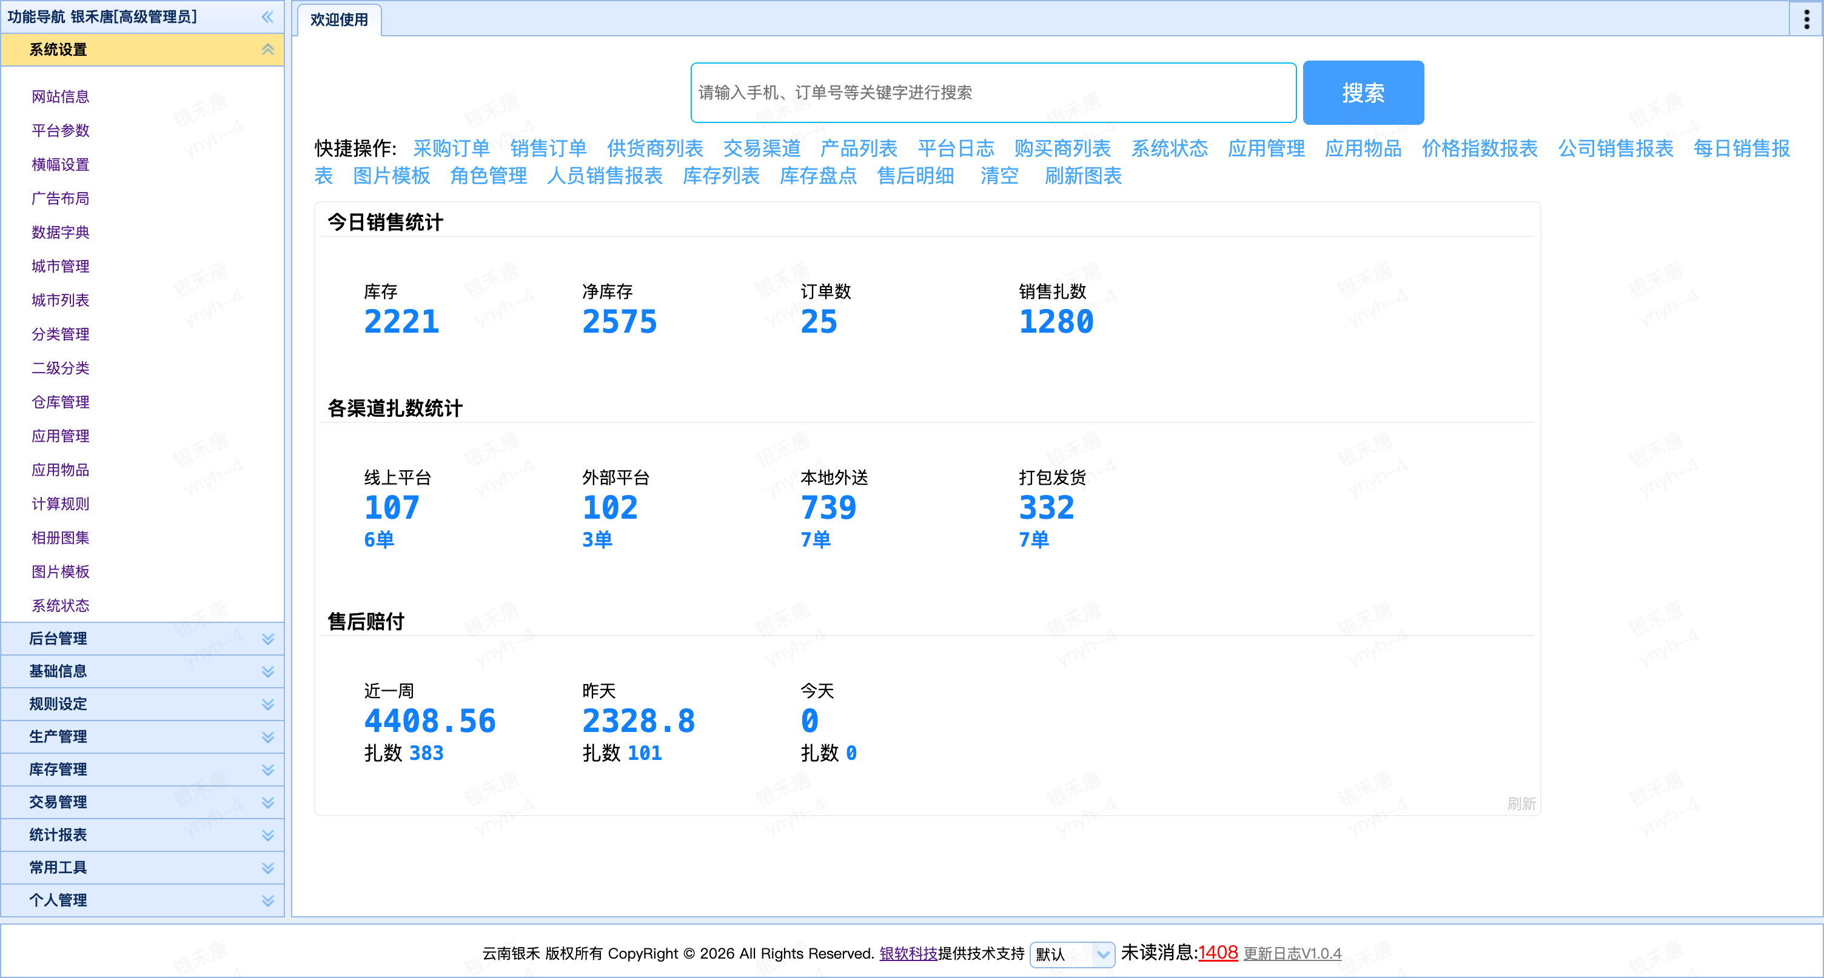This screenshot has width=1824, height=978.
Task: Expand the 个人管理 panel chevron
Action: pyautogui.click(x=267, y=901)
